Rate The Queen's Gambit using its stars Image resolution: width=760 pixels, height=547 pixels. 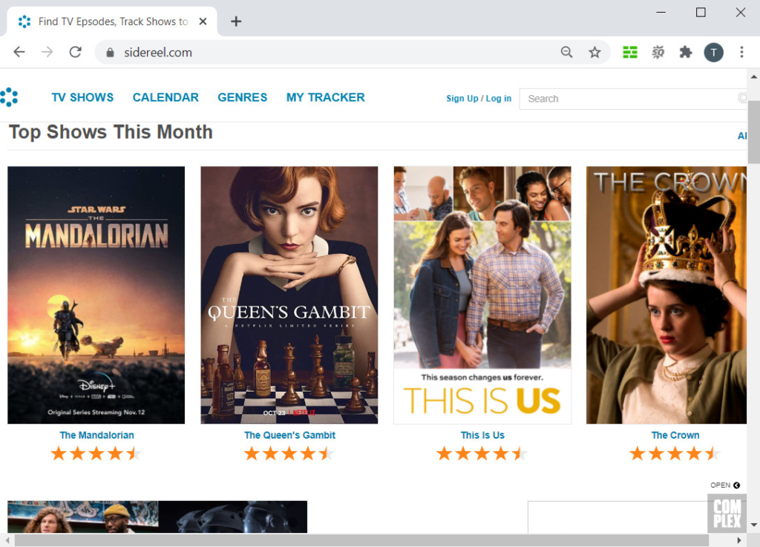coord(289,453)
